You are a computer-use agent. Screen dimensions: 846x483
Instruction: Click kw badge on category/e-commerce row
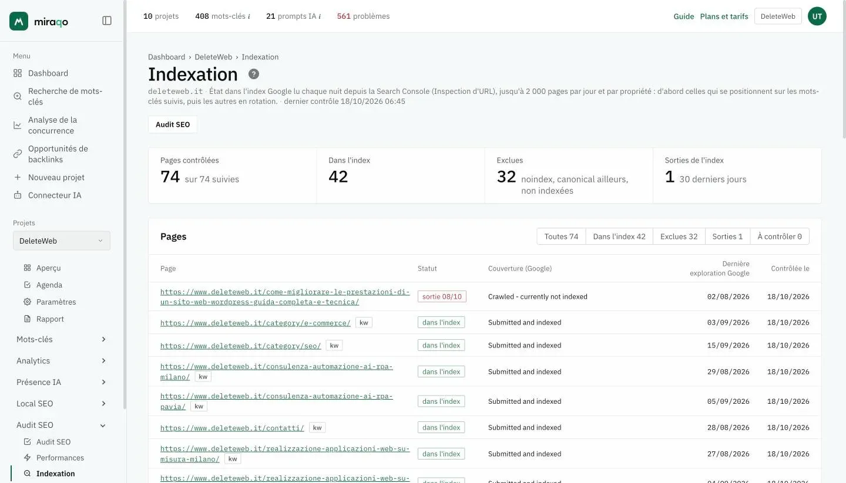(364, 323)
